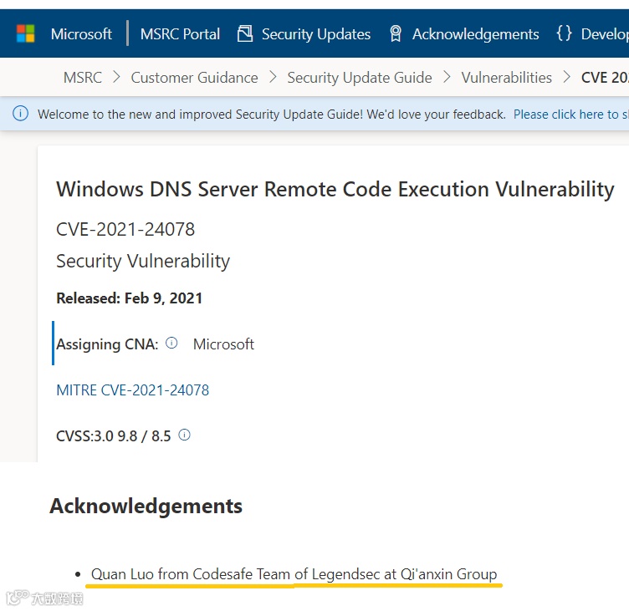
Task: Click the Microsoft brand text
Action: tap(81, 34)
